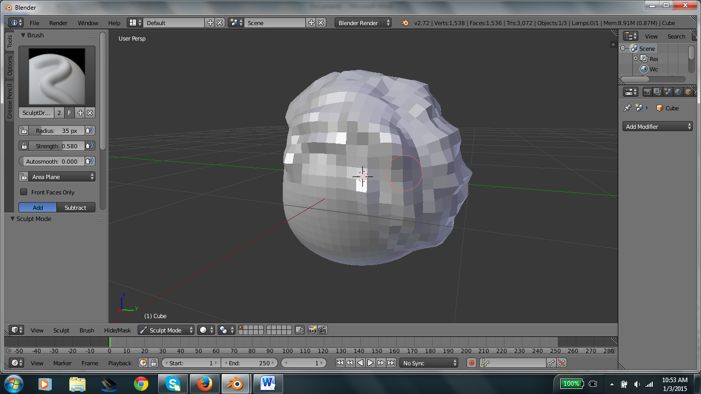Image resolution: width=701 pixels, height=394 pixels.
Task: Switch to the Options tab
Action: [10, 66]
